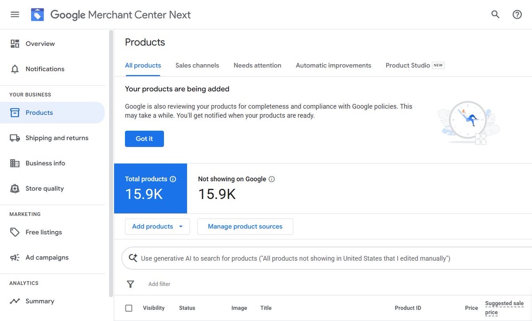
Task: Click the Summary trend line icon
Action: tap(15, 301)
